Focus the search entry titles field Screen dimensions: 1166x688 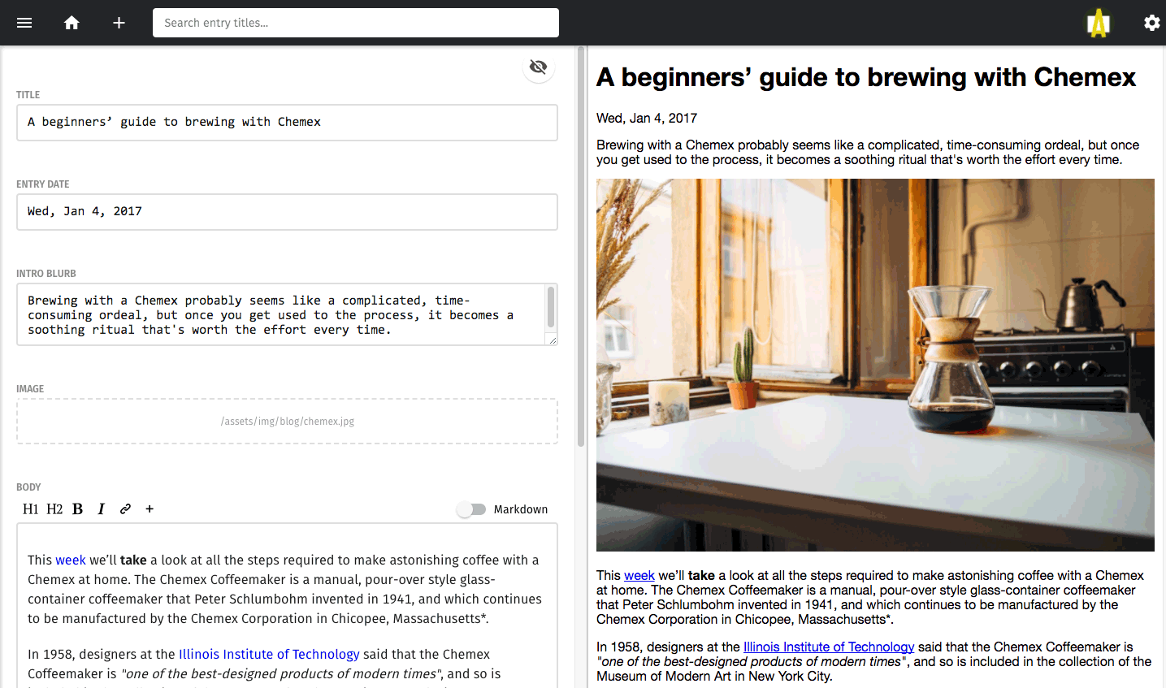(x=356, y=23)
